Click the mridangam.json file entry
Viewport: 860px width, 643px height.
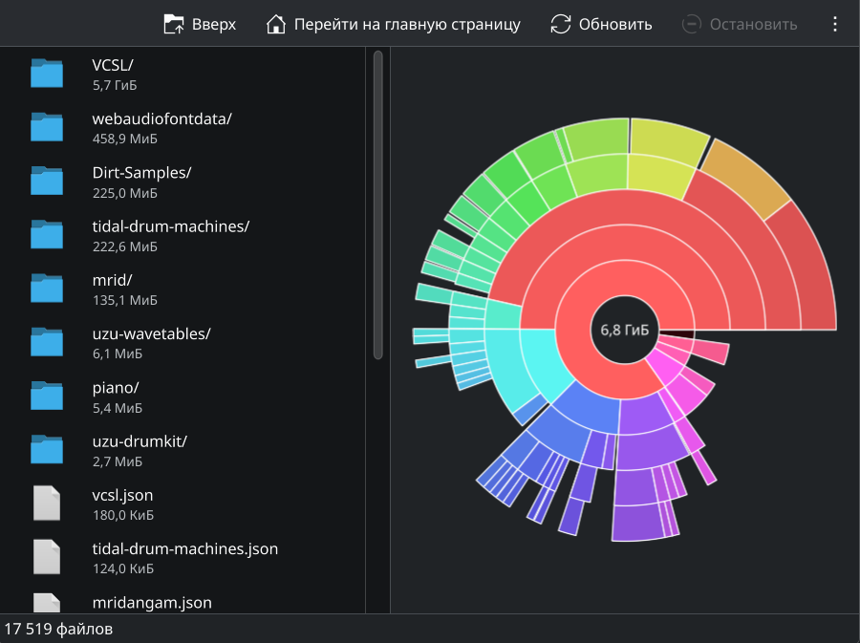click(152, 602)
